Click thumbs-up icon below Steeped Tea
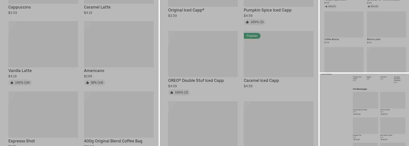 coord(354,140)
